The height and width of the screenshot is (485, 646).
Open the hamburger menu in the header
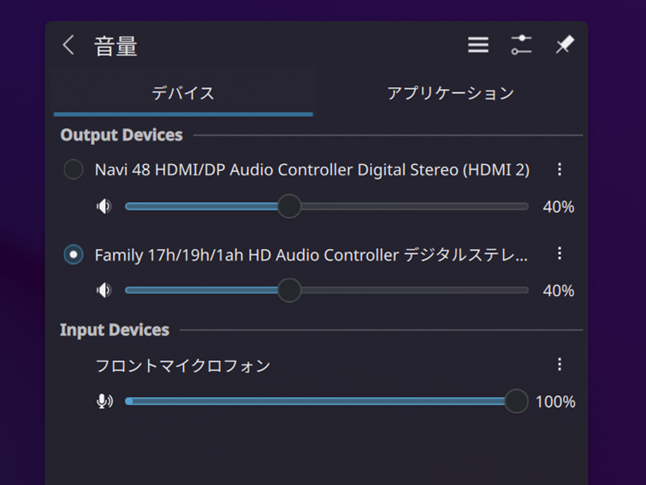click(x=478, y=45)
